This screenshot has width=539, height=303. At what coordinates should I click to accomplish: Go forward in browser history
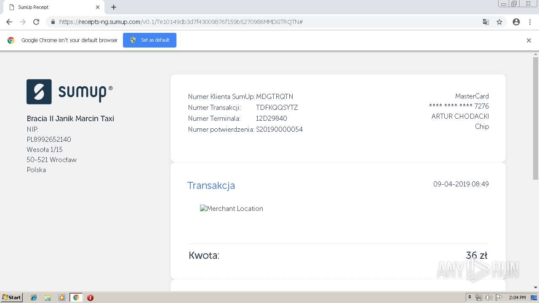click(x=23, y=22)
